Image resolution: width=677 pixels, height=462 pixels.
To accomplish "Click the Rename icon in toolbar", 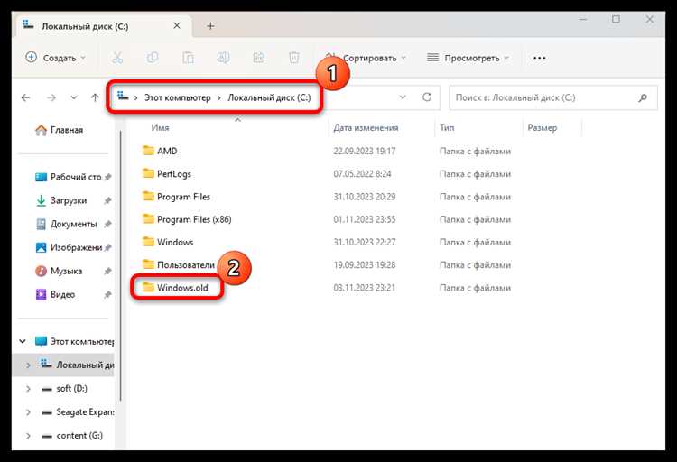I will pyautogui.click(x=223, y=58).
